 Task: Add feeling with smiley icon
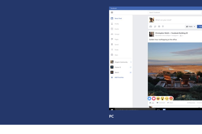point(159,26)
